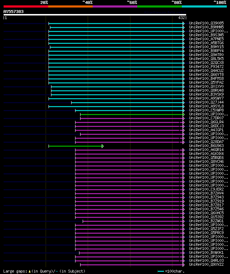Click the green ~80% identity legend segment
The height and width of the screenshot is (274, 230).
pos(160,6)
